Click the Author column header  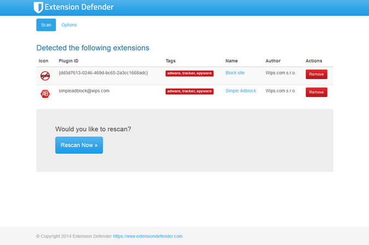coord(273,61)
